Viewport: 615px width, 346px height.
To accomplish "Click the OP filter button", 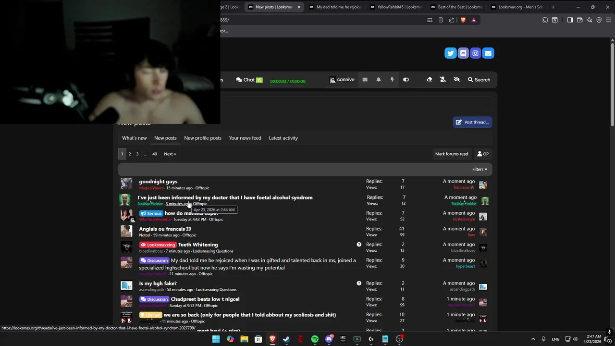I will [x=483, y=154].
